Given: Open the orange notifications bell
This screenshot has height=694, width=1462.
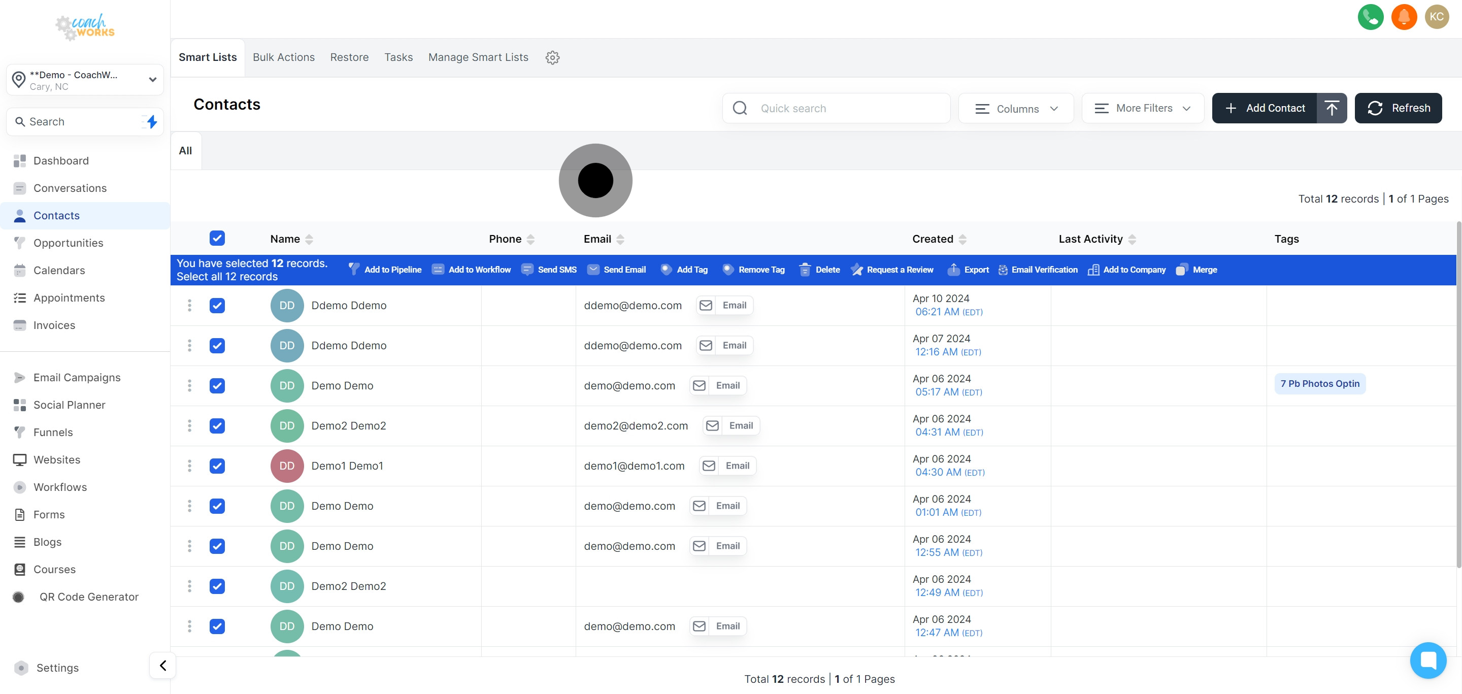Looking at the screenshot, I should pos(1404,16).
